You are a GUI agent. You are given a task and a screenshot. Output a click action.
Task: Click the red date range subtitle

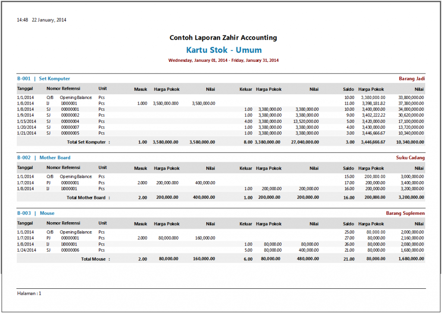click(x=223, y=61)
